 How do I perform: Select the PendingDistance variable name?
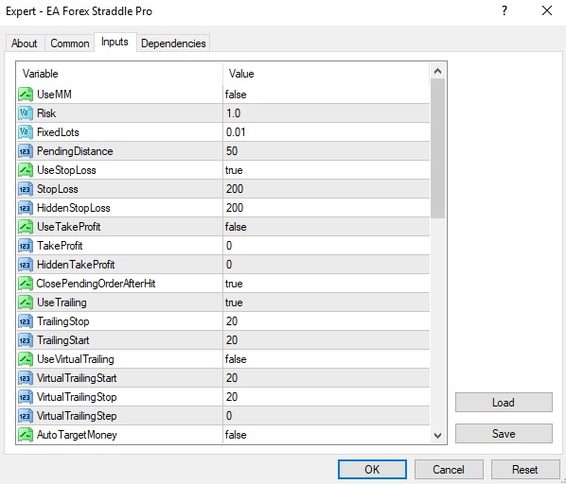[x=75, y=151]
